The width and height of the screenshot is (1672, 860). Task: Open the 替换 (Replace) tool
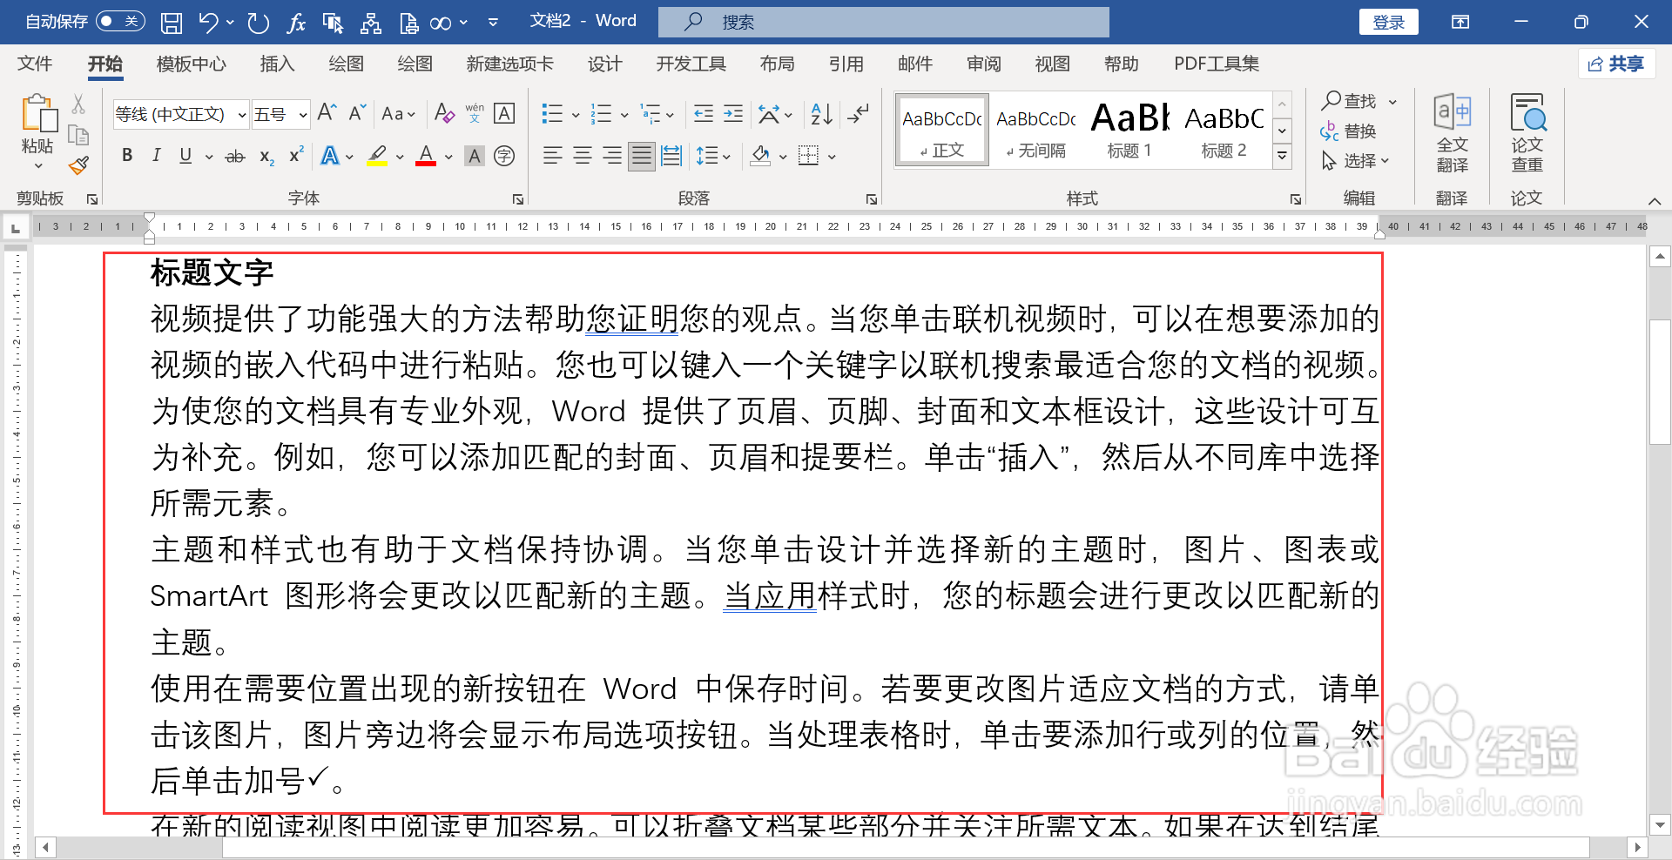tap(1351, 131)
